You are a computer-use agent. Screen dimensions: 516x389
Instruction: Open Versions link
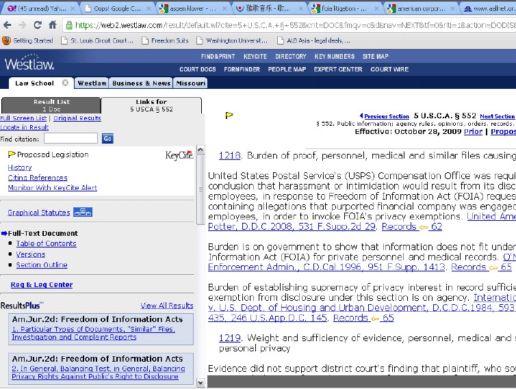[x=31, y=254]
